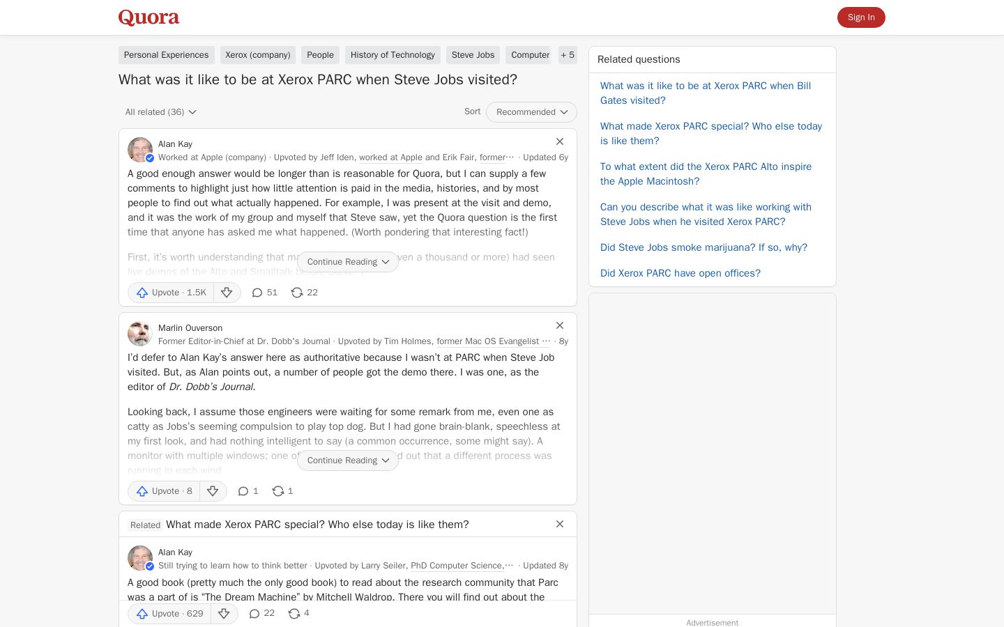
Task: Expand truncated credentials on Marlin Ouverson's answer
Action: (546, 341)
